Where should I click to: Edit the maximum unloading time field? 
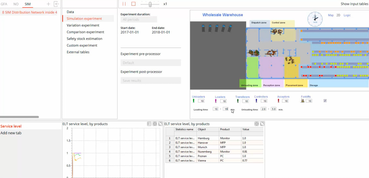(273, 109)
